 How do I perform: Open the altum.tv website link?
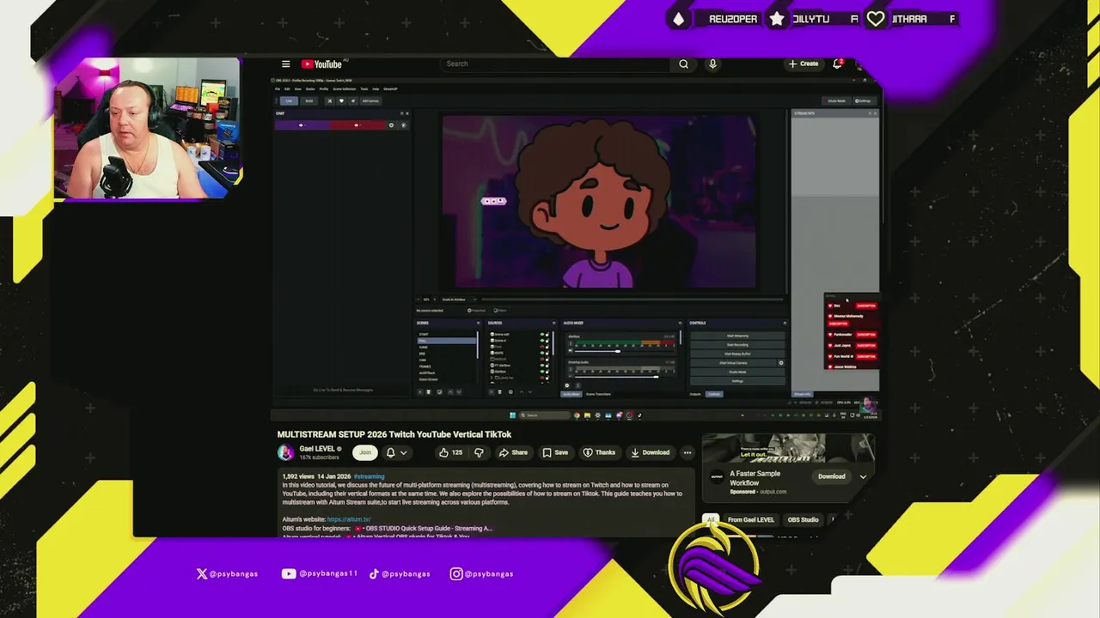[349, 519]
